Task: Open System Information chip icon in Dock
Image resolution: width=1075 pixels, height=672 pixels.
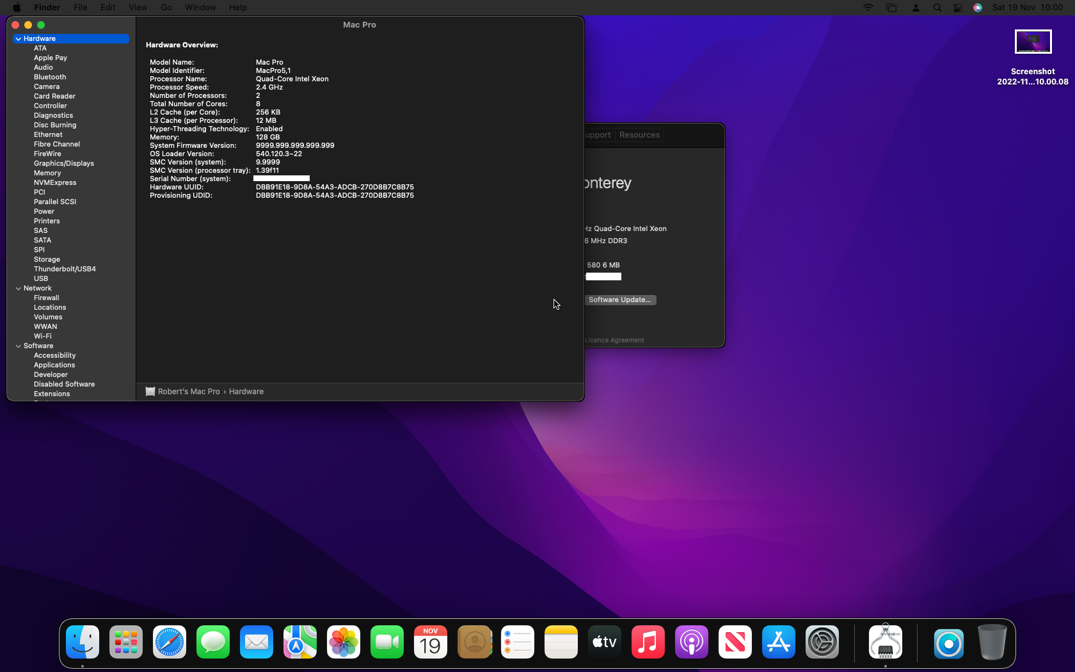Action: 886,642
